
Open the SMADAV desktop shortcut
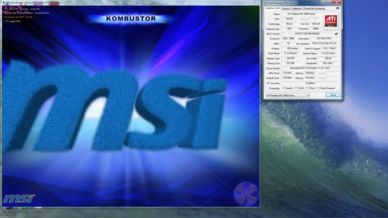coord(23,211)
